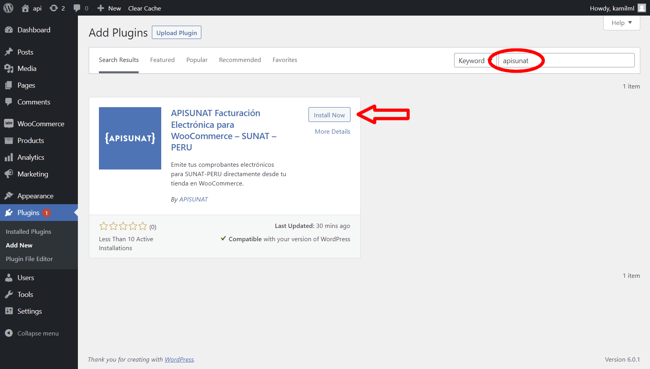Open the comments bubble icon in admin bar
The height and width of the screenshot is (369, 650).
[77, 8]
